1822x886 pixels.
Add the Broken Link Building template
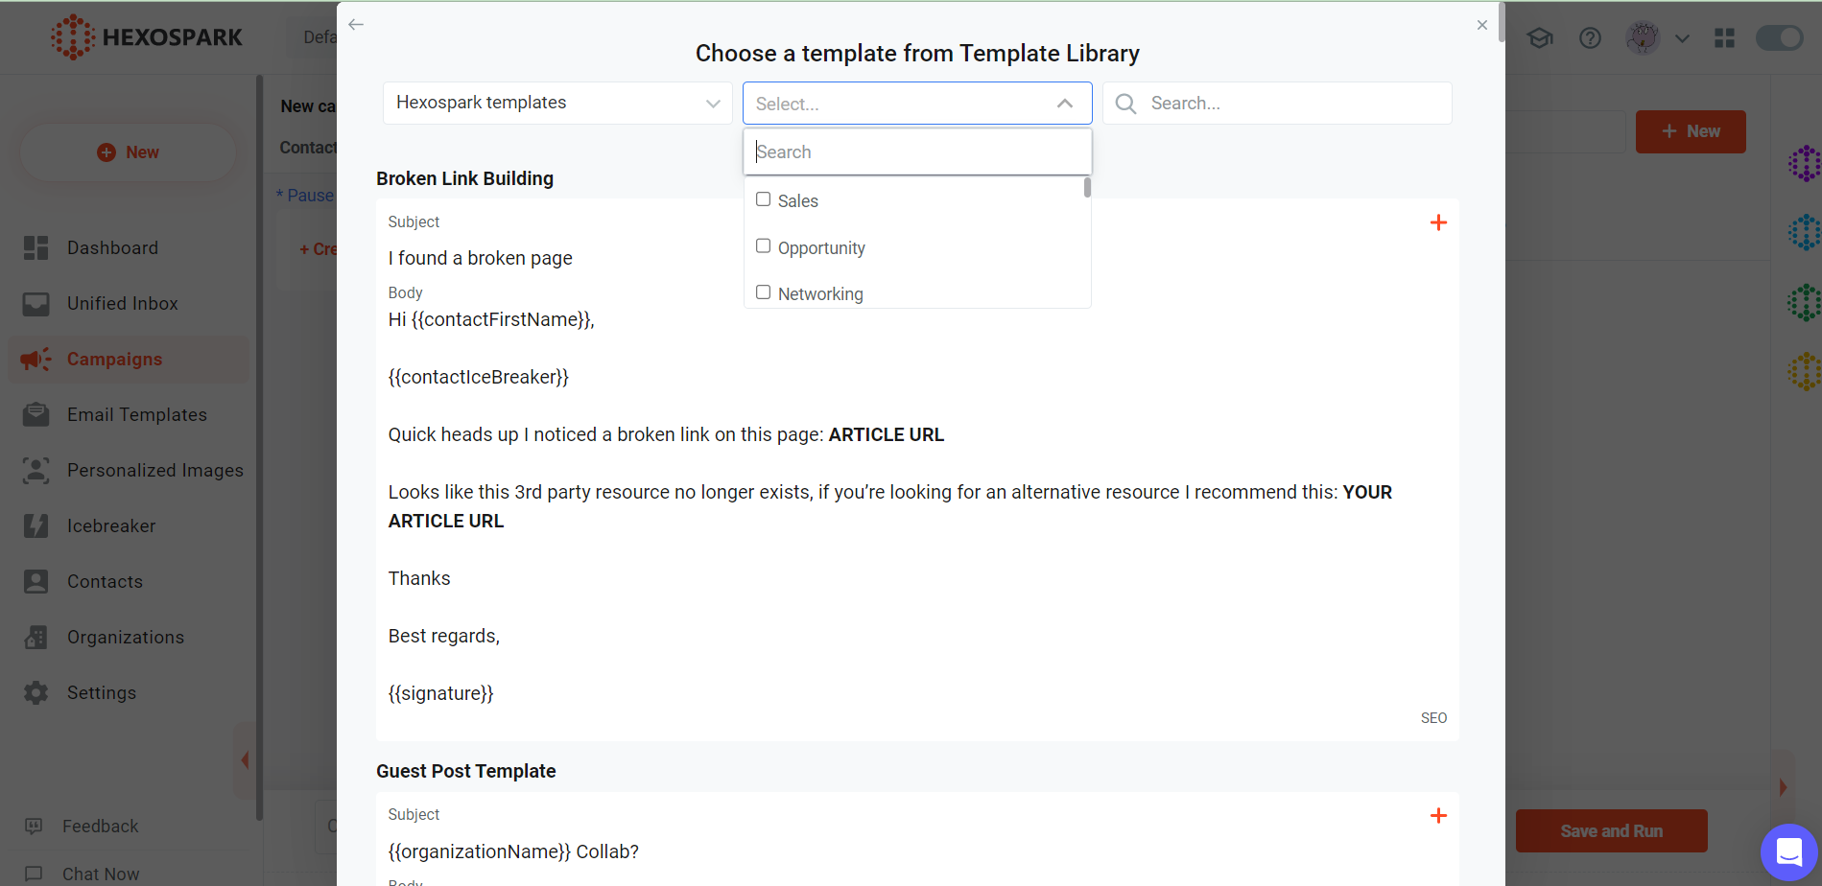1437,223
